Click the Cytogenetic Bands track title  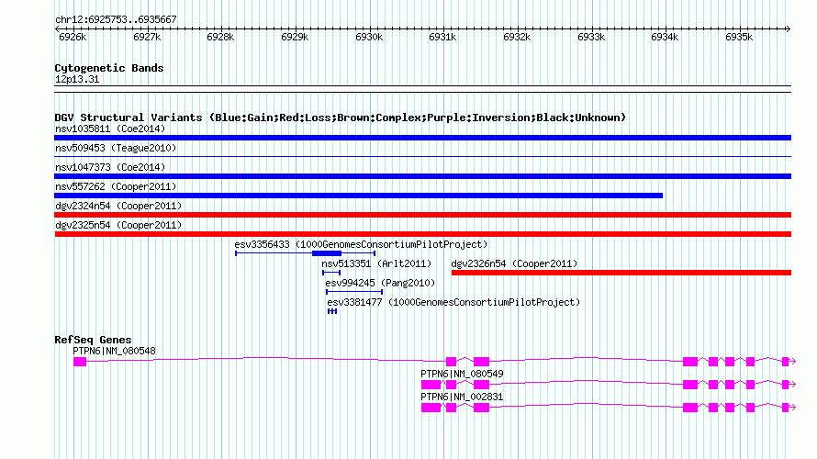pyautogui.click(x=109, y=68)
